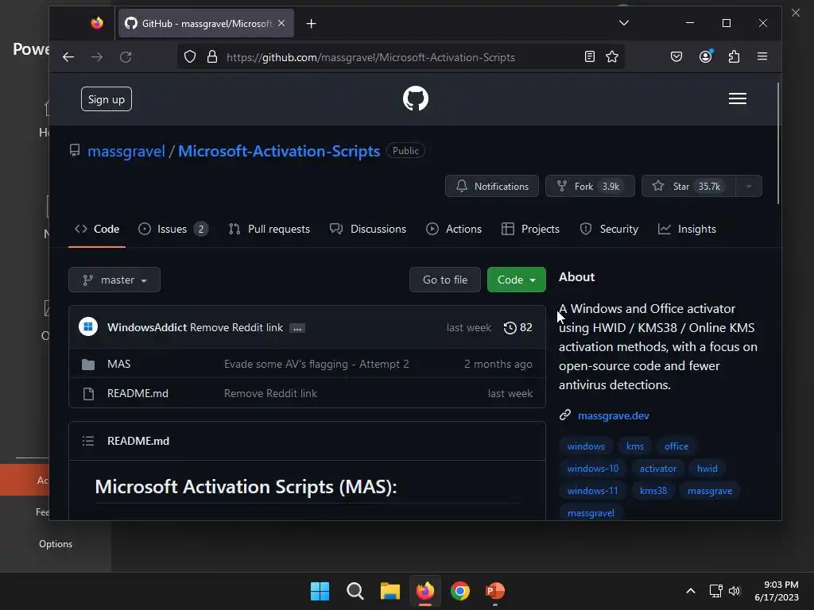Click the windows-11 topic tag
Image resolution: width=814 pixels, height=610 pixels.
592,491
